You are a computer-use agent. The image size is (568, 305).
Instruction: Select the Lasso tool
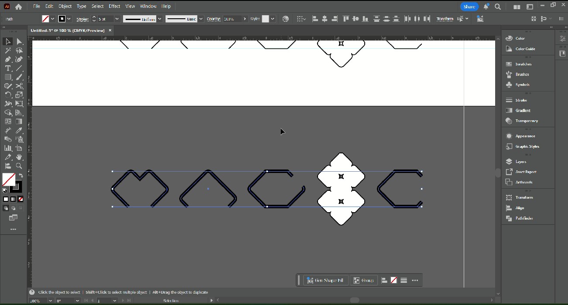(19, 51)
